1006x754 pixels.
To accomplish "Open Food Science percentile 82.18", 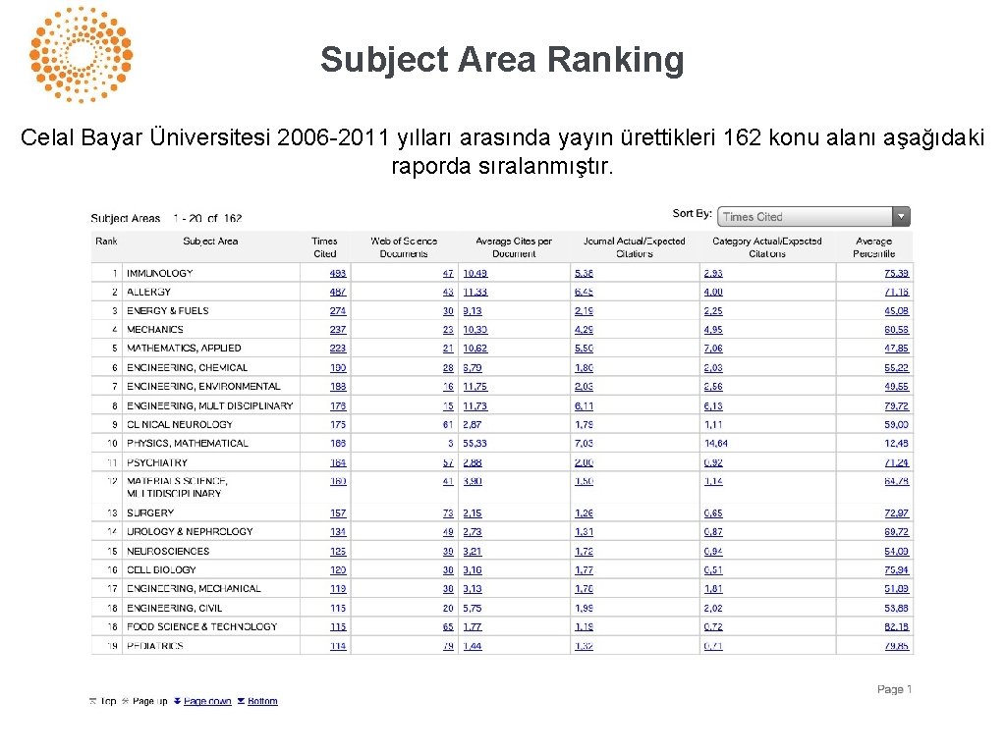I will coord(896,627).
